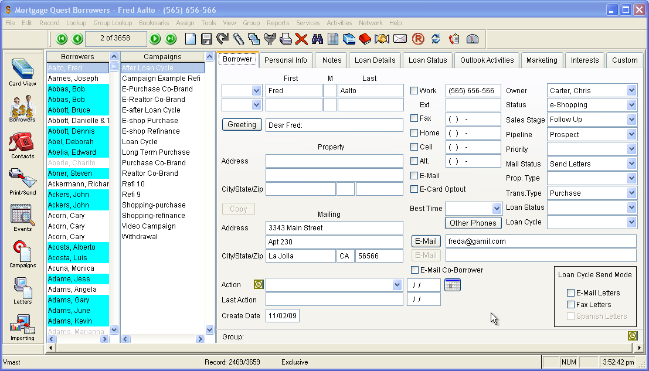Click the red X delete record icon
The height and width of the screenshot is (371, 649).
tap(301, 39)
